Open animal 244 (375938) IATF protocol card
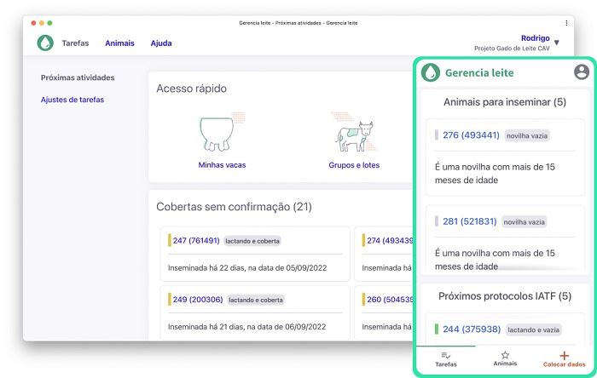 click(471, 329)
